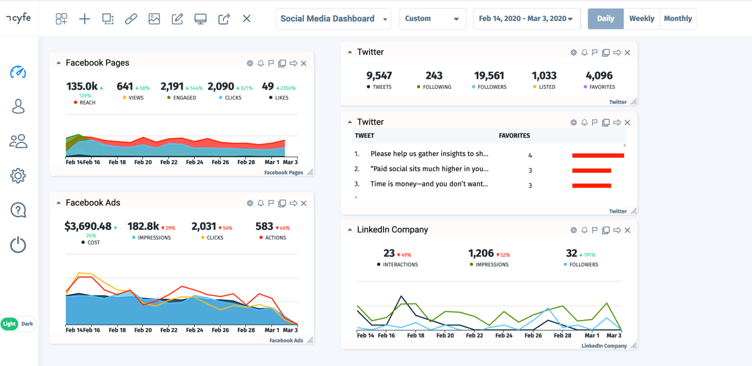Open the image/background tool in the toolbar
Screen dimensions: 752x366
[x=154, y=19]
